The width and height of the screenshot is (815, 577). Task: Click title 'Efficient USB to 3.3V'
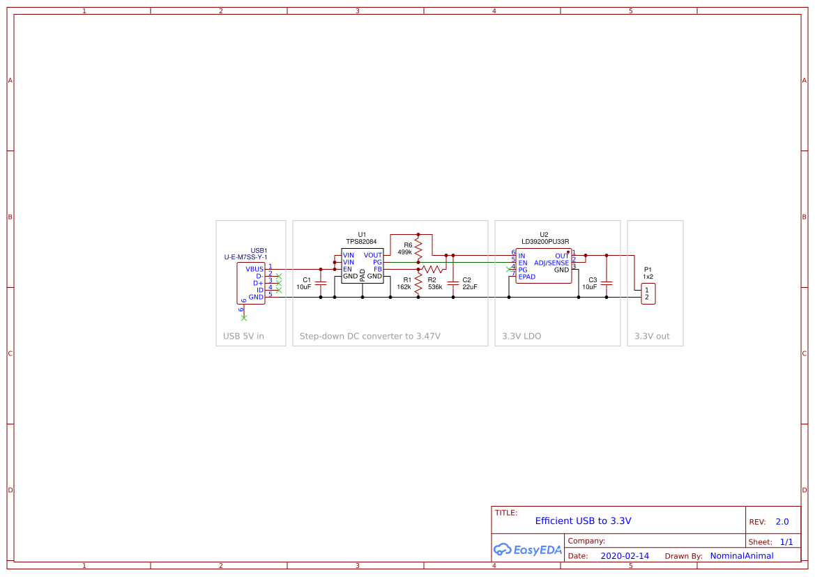[x=583, y=521]
